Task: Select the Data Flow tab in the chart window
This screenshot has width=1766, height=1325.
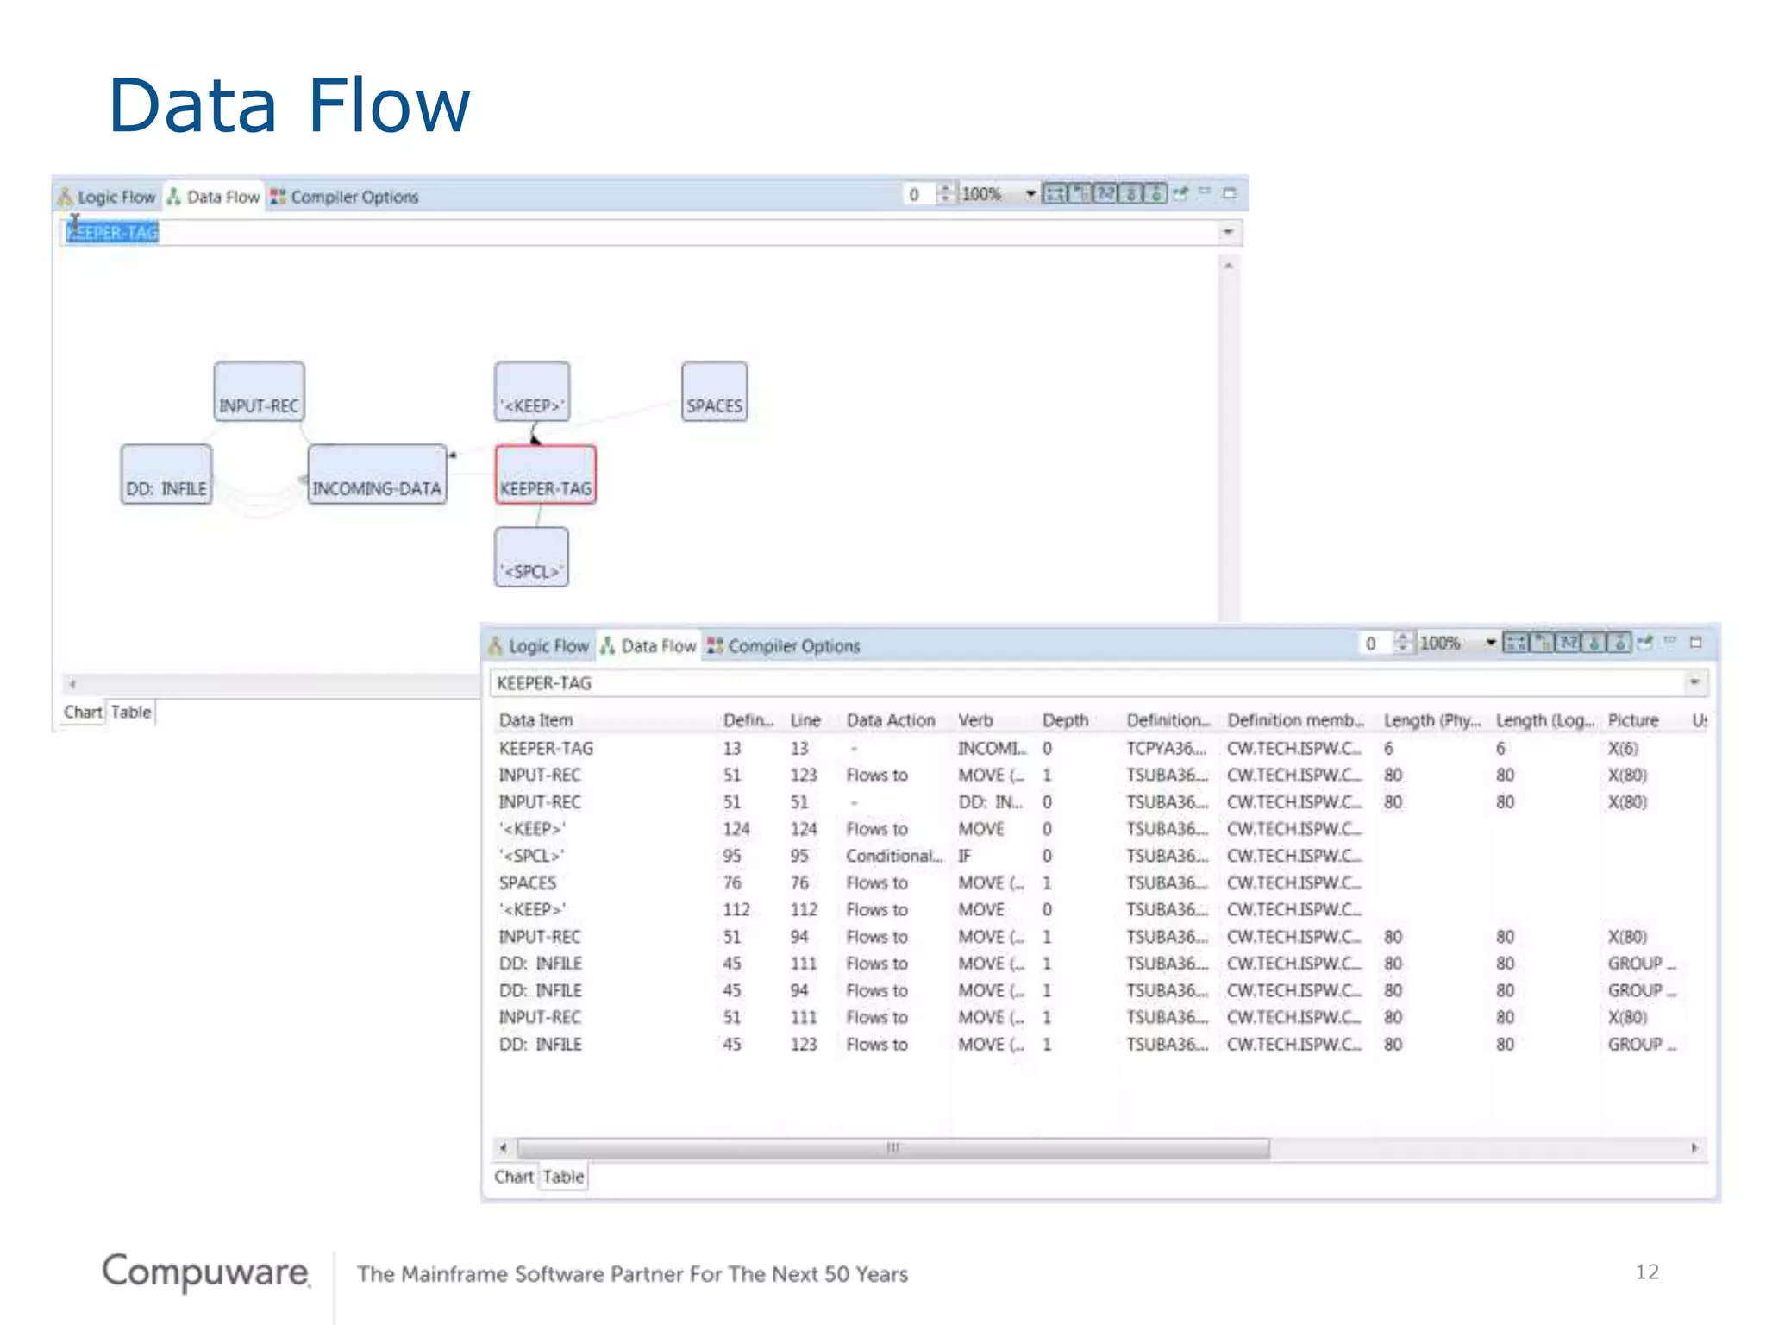Action: click(213, 197)
